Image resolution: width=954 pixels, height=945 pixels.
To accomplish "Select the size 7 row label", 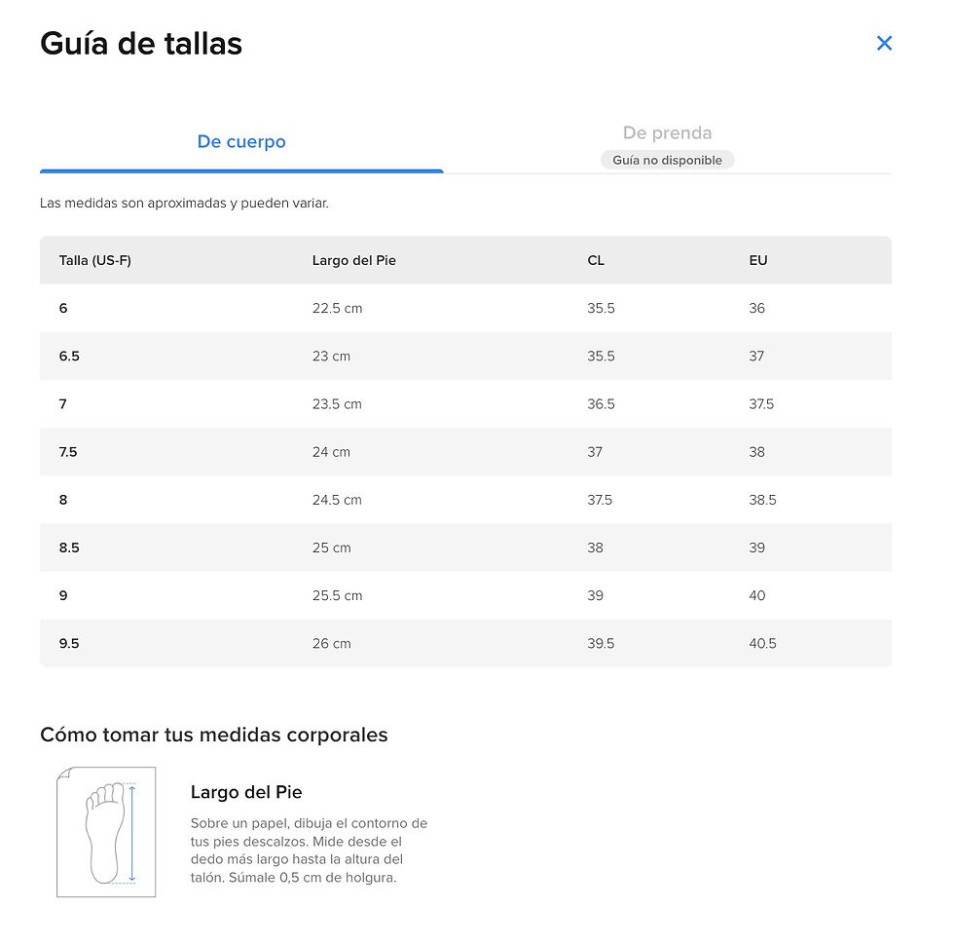I will coord(62,404).
